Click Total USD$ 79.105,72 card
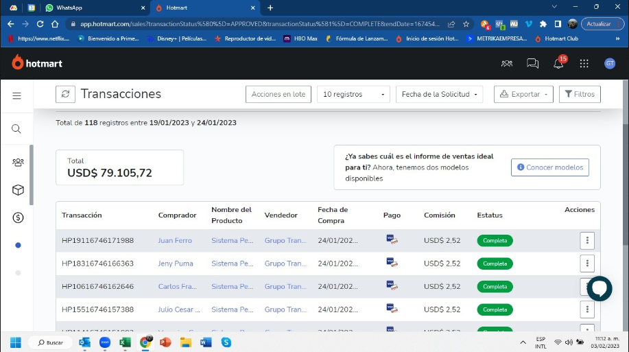Viewport: 629px width, 352px height. 119,167
